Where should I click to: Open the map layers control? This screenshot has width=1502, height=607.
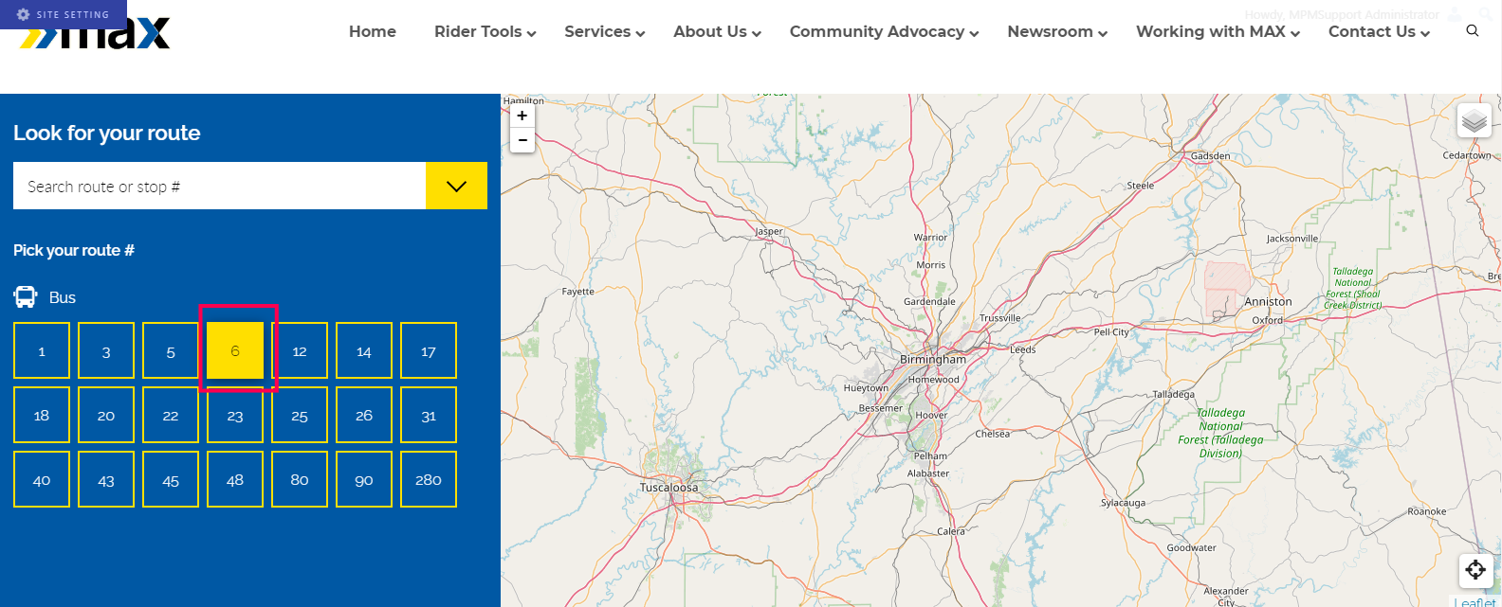coord(1474,120)
